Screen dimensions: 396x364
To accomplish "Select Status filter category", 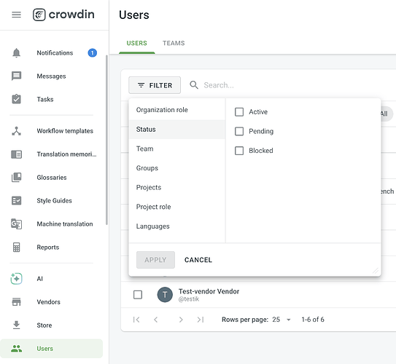I will point(176,130).
